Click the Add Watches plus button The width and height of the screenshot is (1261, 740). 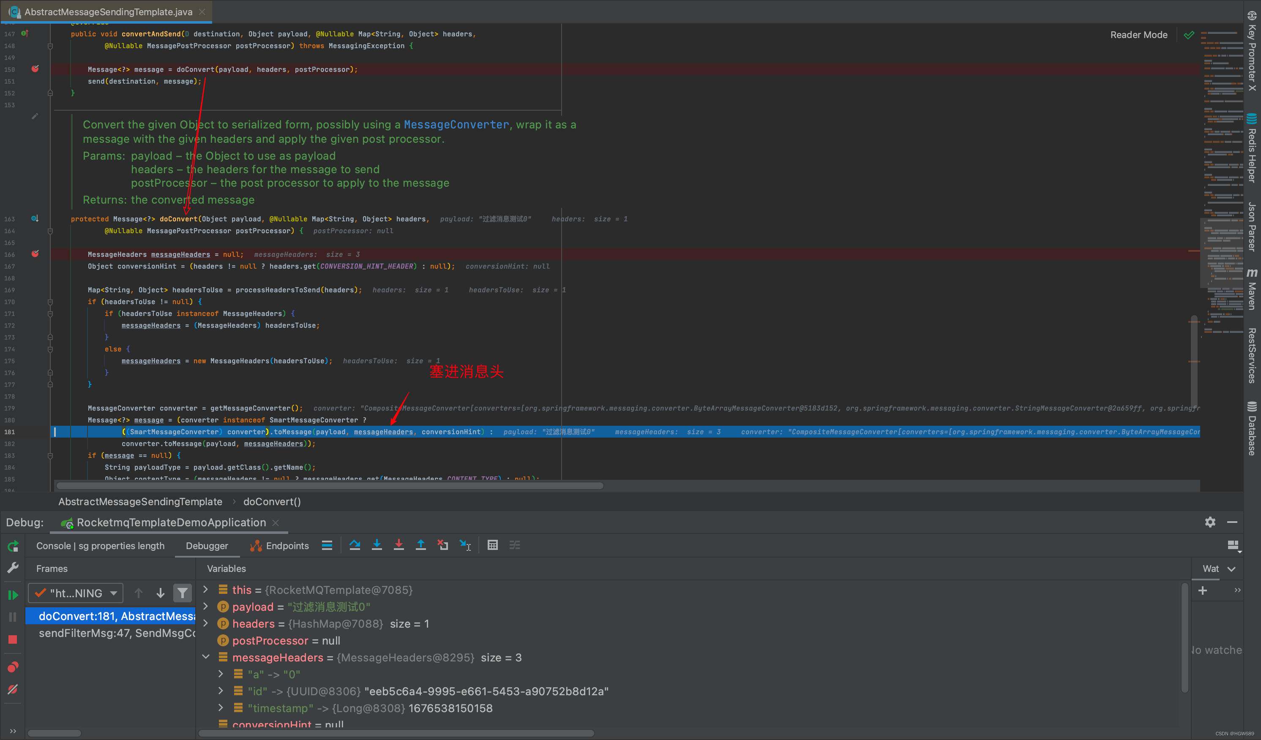click(1201, 589)
